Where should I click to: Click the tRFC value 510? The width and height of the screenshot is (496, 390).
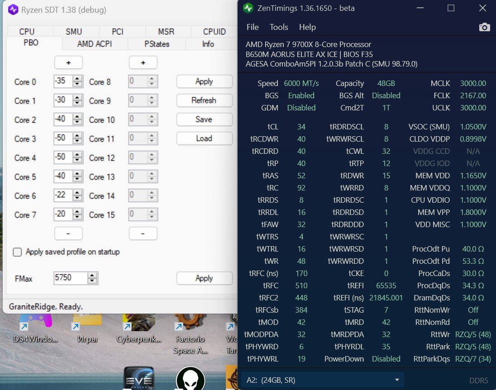tap(301, 285)
